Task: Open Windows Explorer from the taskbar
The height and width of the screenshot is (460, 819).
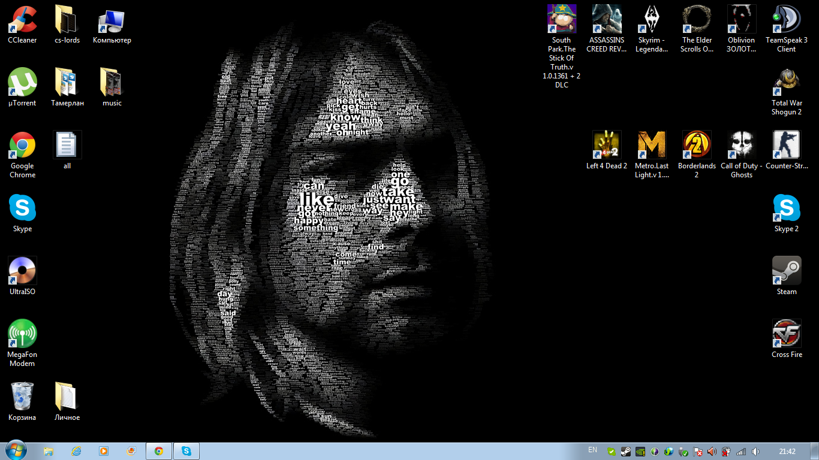Action: (x=49, y=451)
